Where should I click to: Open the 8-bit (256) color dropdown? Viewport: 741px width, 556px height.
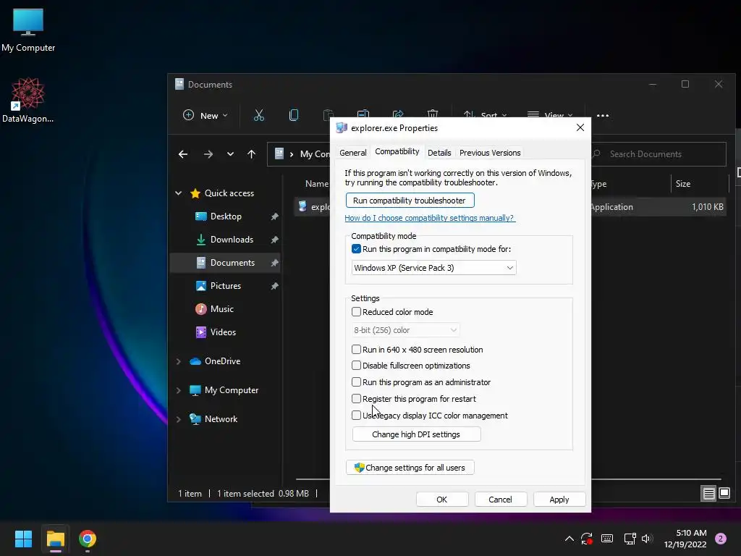click(405, 330)
